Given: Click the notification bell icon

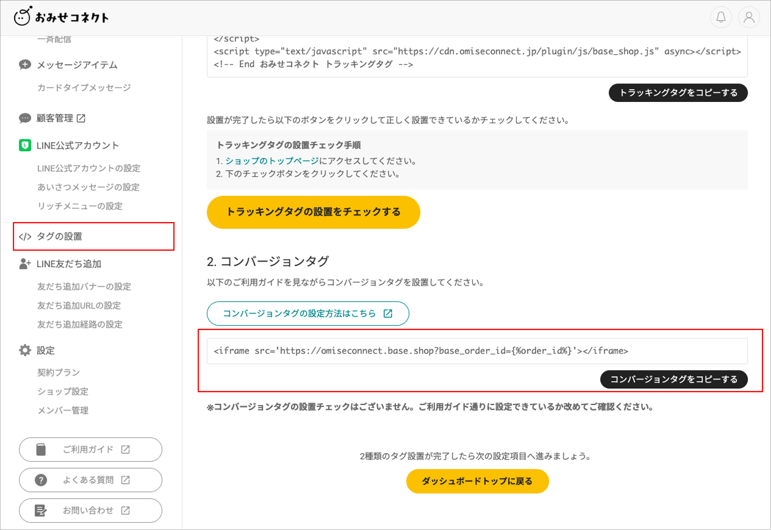Looking at the screenshot, I should pyautogui.click(x=721, y=18).
